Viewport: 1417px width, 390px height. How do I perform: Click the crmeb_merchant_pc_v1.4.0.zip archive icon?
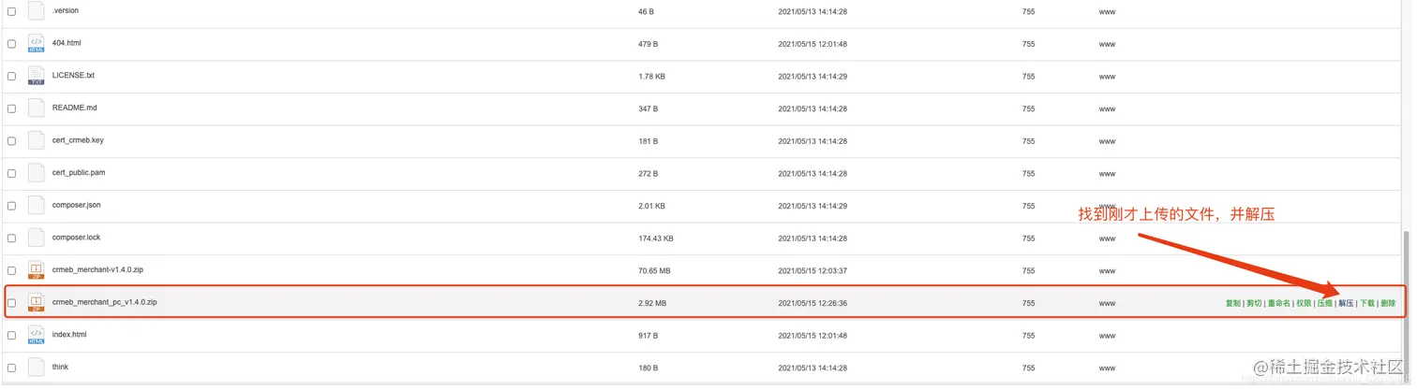click(37, 303)
